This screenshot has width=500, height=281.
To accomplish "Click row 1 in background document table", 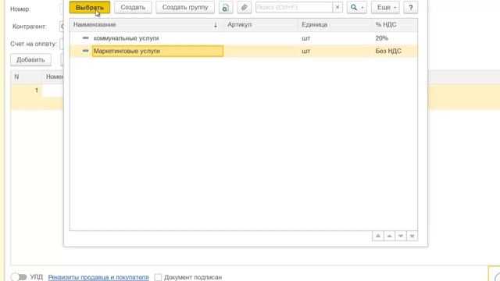I will click(37, 91).
